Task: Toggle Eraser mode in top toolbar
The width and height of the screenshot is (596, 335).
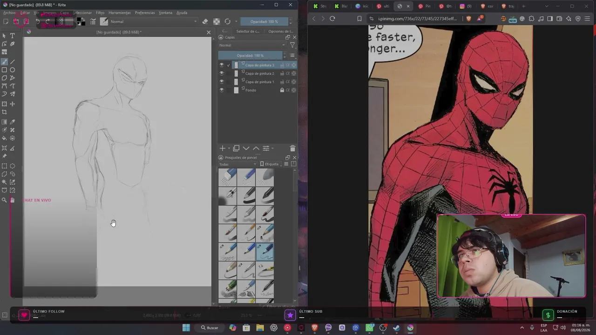Action: tap(205, 21)
